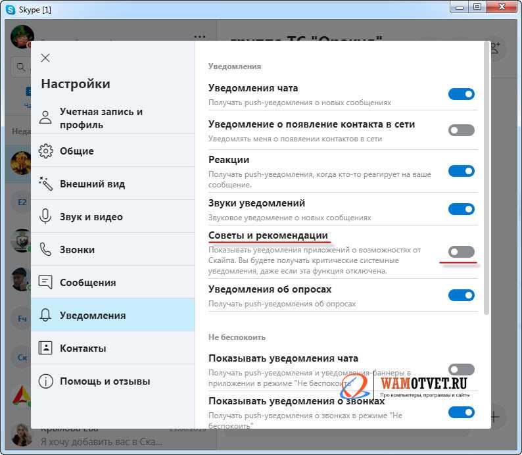The image size is (522, 455).
Task: Click the more options dots in the Skype header
Action: coord(200,37)
